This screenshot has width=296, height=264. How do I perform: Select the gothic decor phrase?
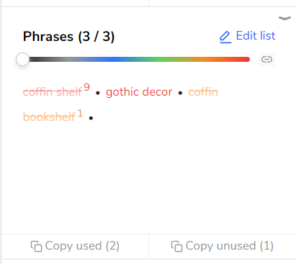[139, 92]
